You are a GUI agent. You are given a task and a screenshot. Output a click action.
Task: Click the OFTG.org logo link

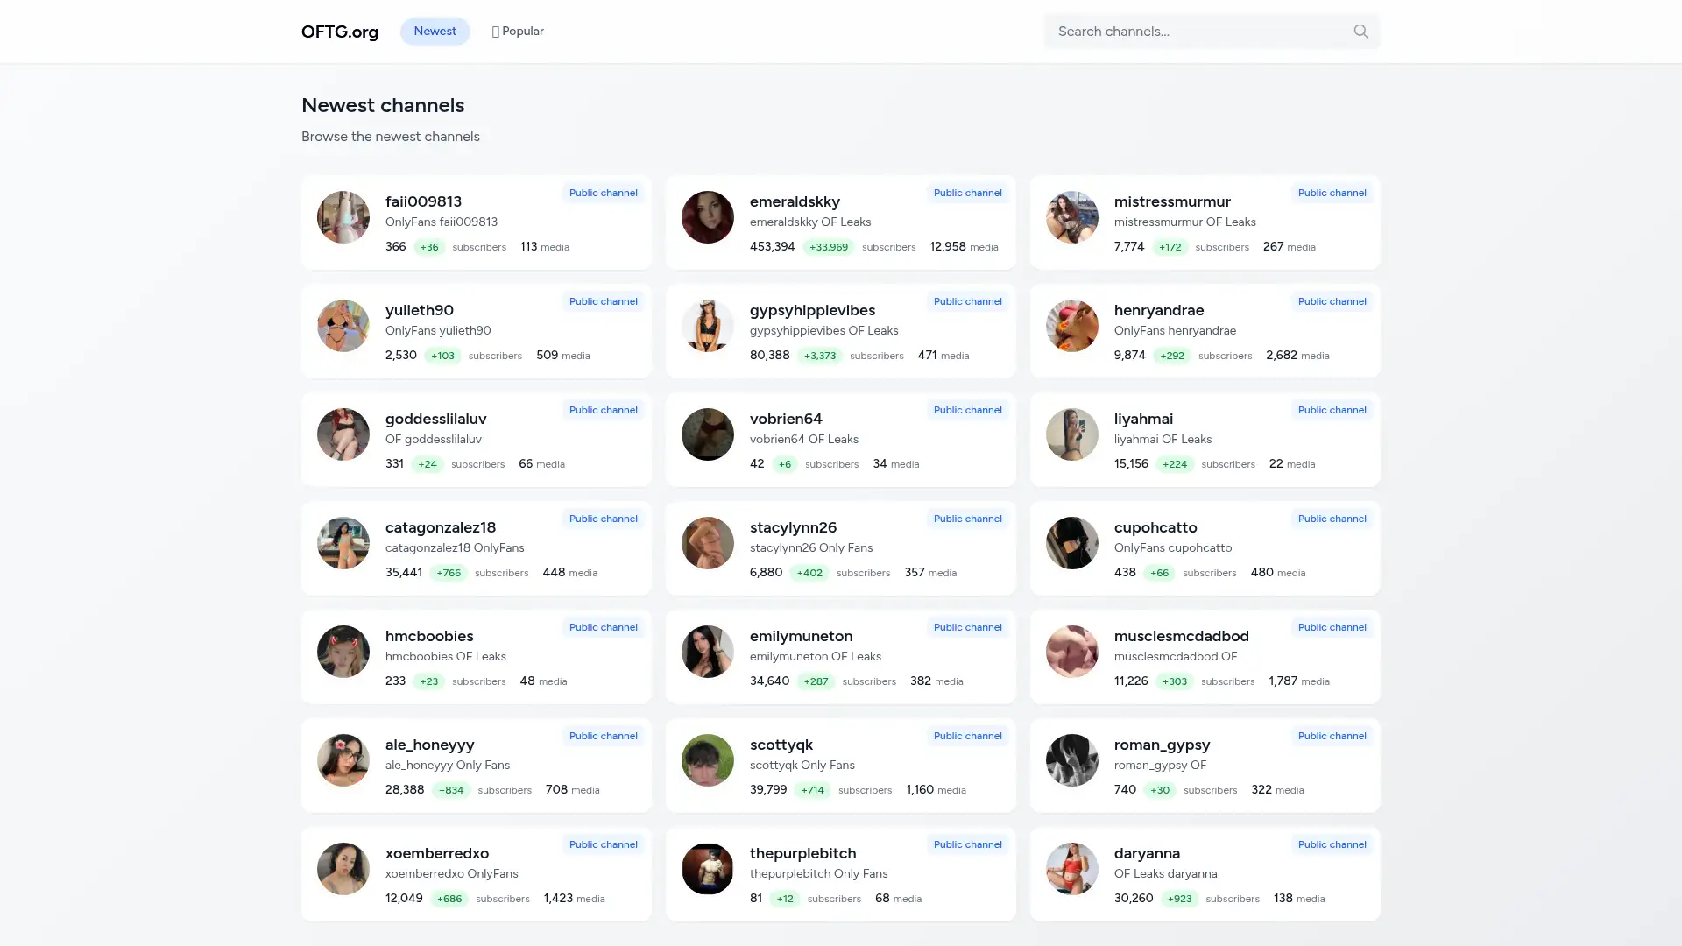[x=340, y=32]
